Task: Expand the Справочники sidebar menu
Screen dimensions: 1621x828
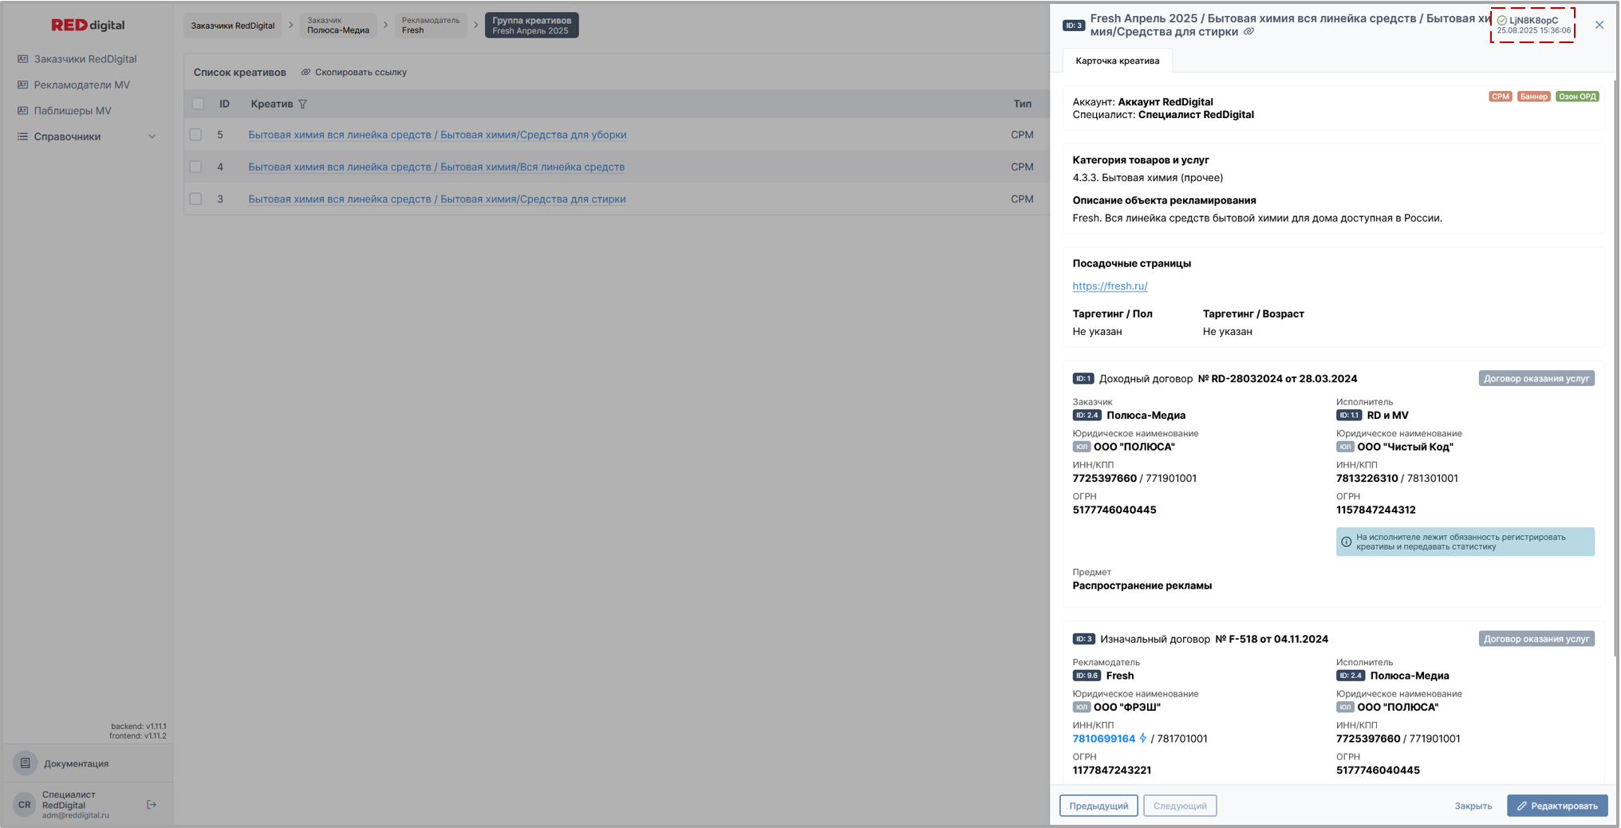Action: [86, 136]
